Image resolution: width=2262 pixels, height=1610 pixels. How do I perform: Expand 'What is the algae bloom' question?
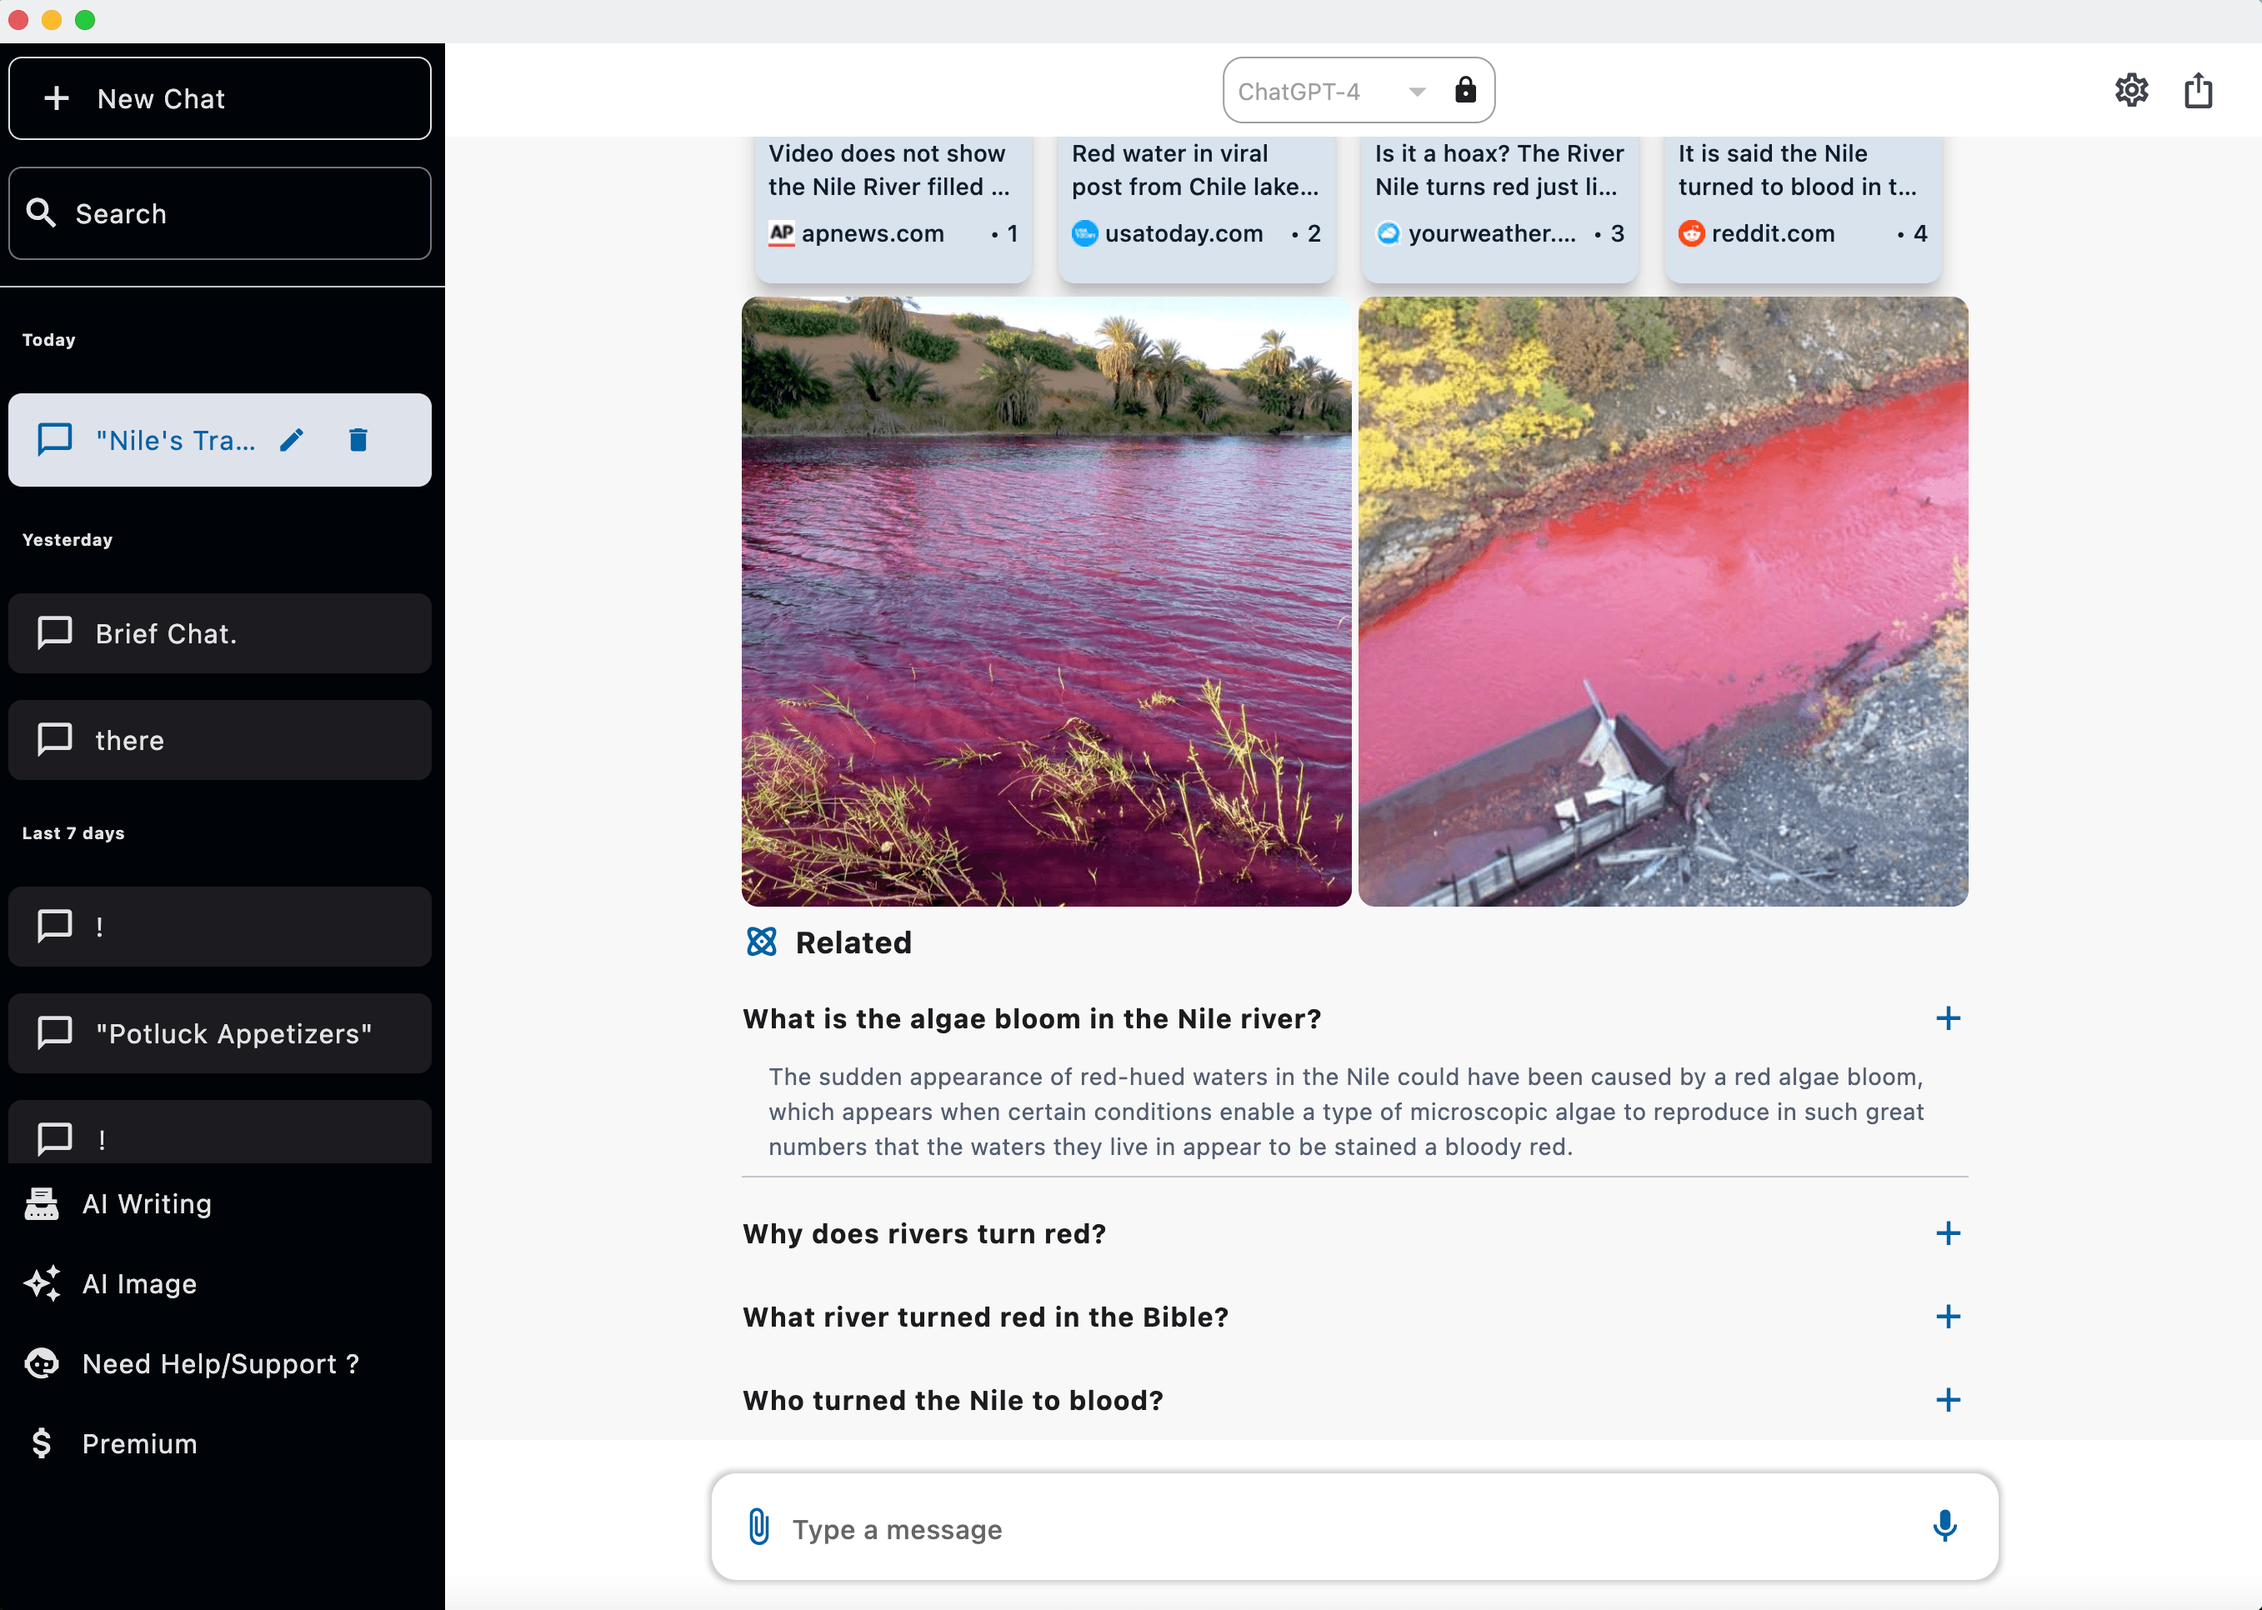[1950, 1019]
